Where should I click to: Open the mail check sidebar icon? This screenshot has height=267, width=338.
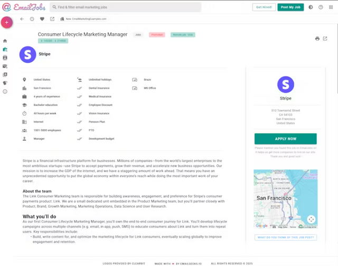coord(5,66)
